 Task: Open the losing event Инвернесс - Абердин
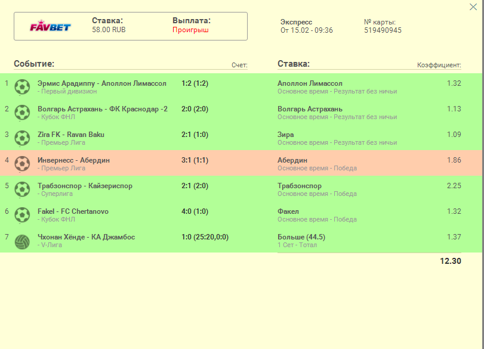(73, 160)
